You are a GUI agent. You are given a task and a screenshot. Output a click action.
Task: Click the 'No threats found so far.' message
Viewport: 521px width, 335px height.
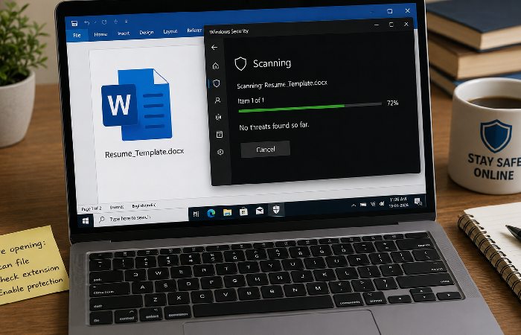(274, 126)
